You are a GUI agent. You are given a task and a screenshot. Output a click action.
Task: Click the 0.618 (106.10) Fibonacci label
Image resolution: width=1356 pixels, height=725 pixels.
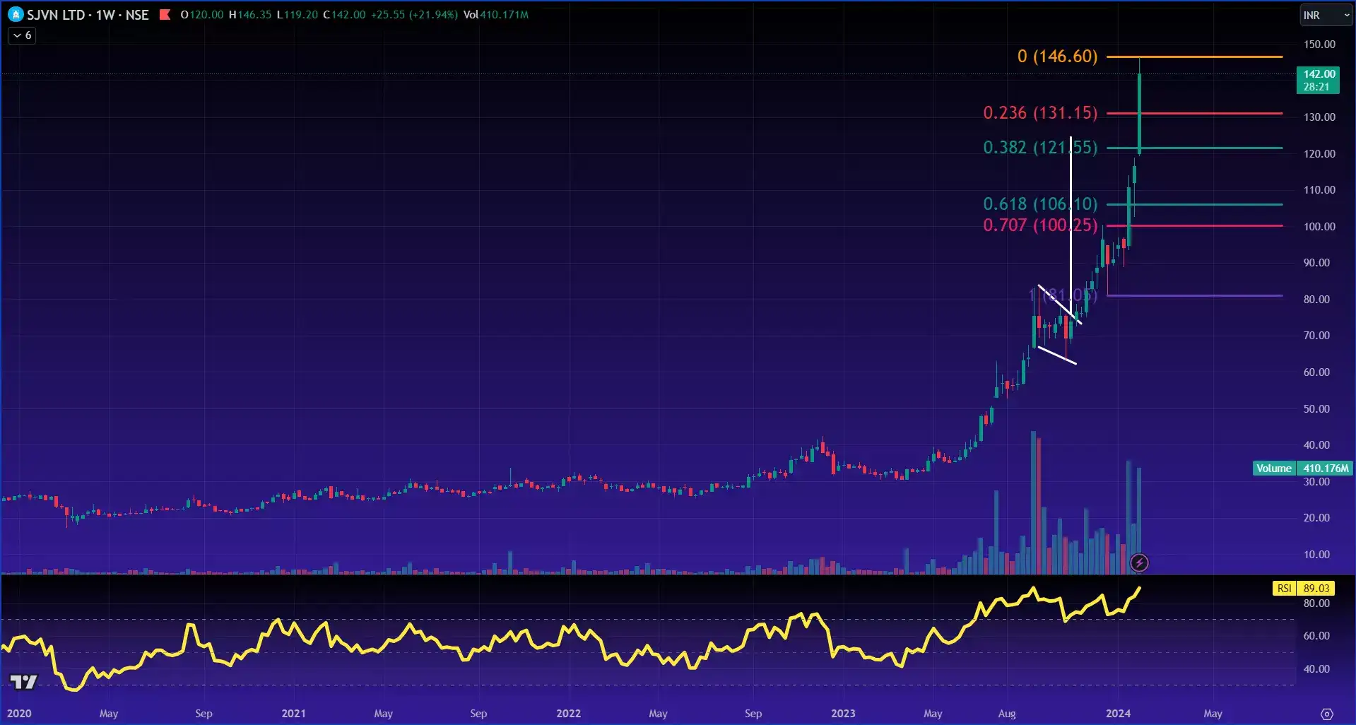click(x=1040, y=204)
